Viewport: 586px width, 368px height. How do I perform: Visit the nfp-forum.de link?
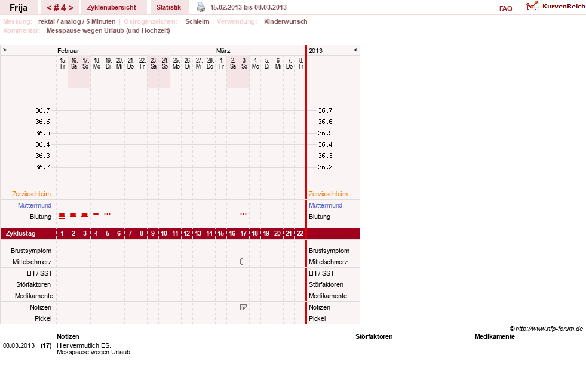pyautogui.click(x=549, y=329)
